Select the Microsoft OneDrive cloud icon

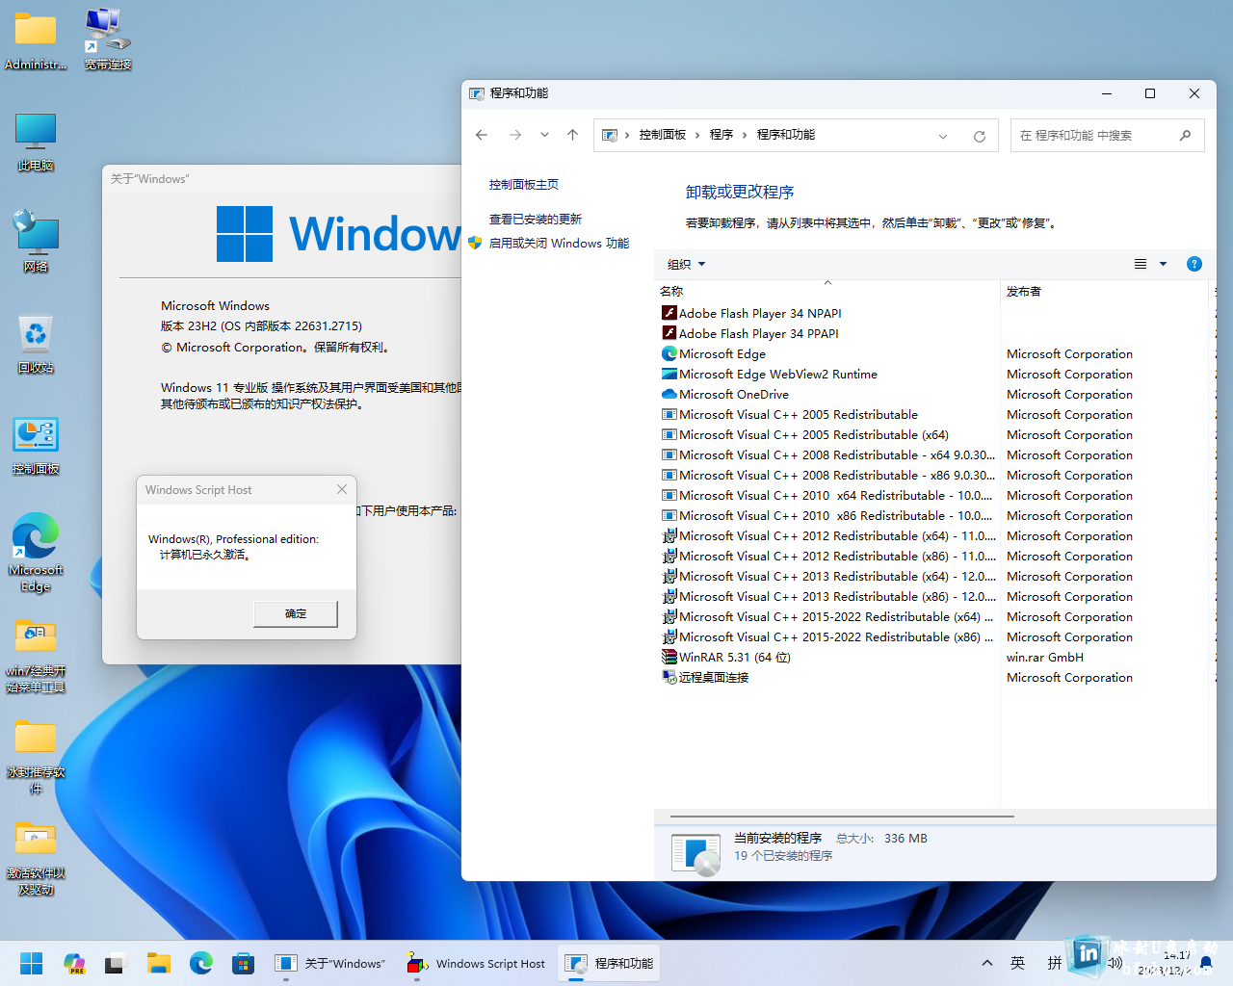669,394
